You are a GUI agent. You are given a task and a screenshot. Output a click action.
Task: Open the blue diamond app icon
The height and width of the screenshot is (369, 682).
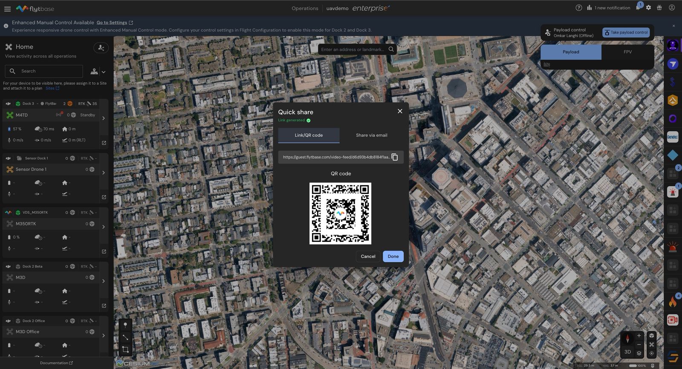tap(673, 156)
